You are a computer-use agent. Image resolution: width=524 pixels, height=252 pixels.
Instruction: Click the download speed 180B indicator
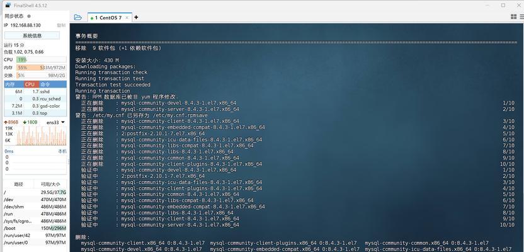[30, 122]
